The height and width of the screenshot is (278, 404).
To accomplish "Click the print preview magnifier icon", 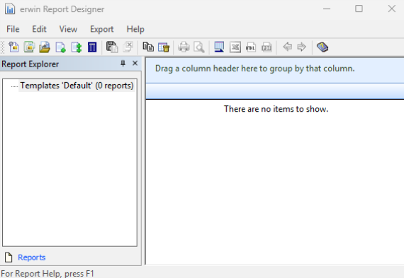I will (x=199, y=47).
